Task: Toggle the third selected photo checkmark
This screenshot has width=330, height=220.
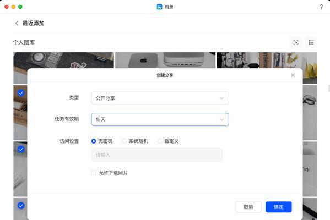Action: pos(21,206)
